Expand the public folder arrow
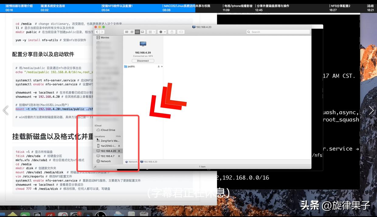 (162, 66)
